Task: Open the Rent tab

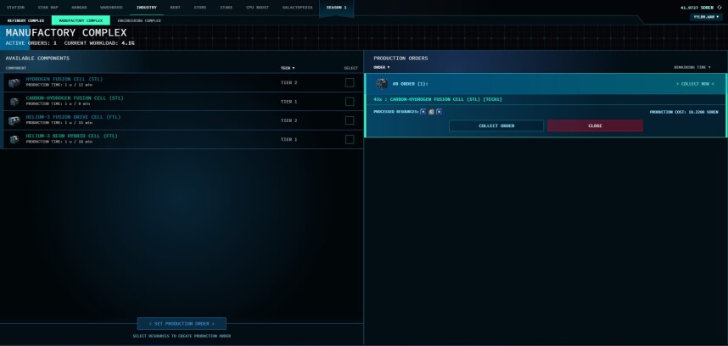Action: coord(176,8)
